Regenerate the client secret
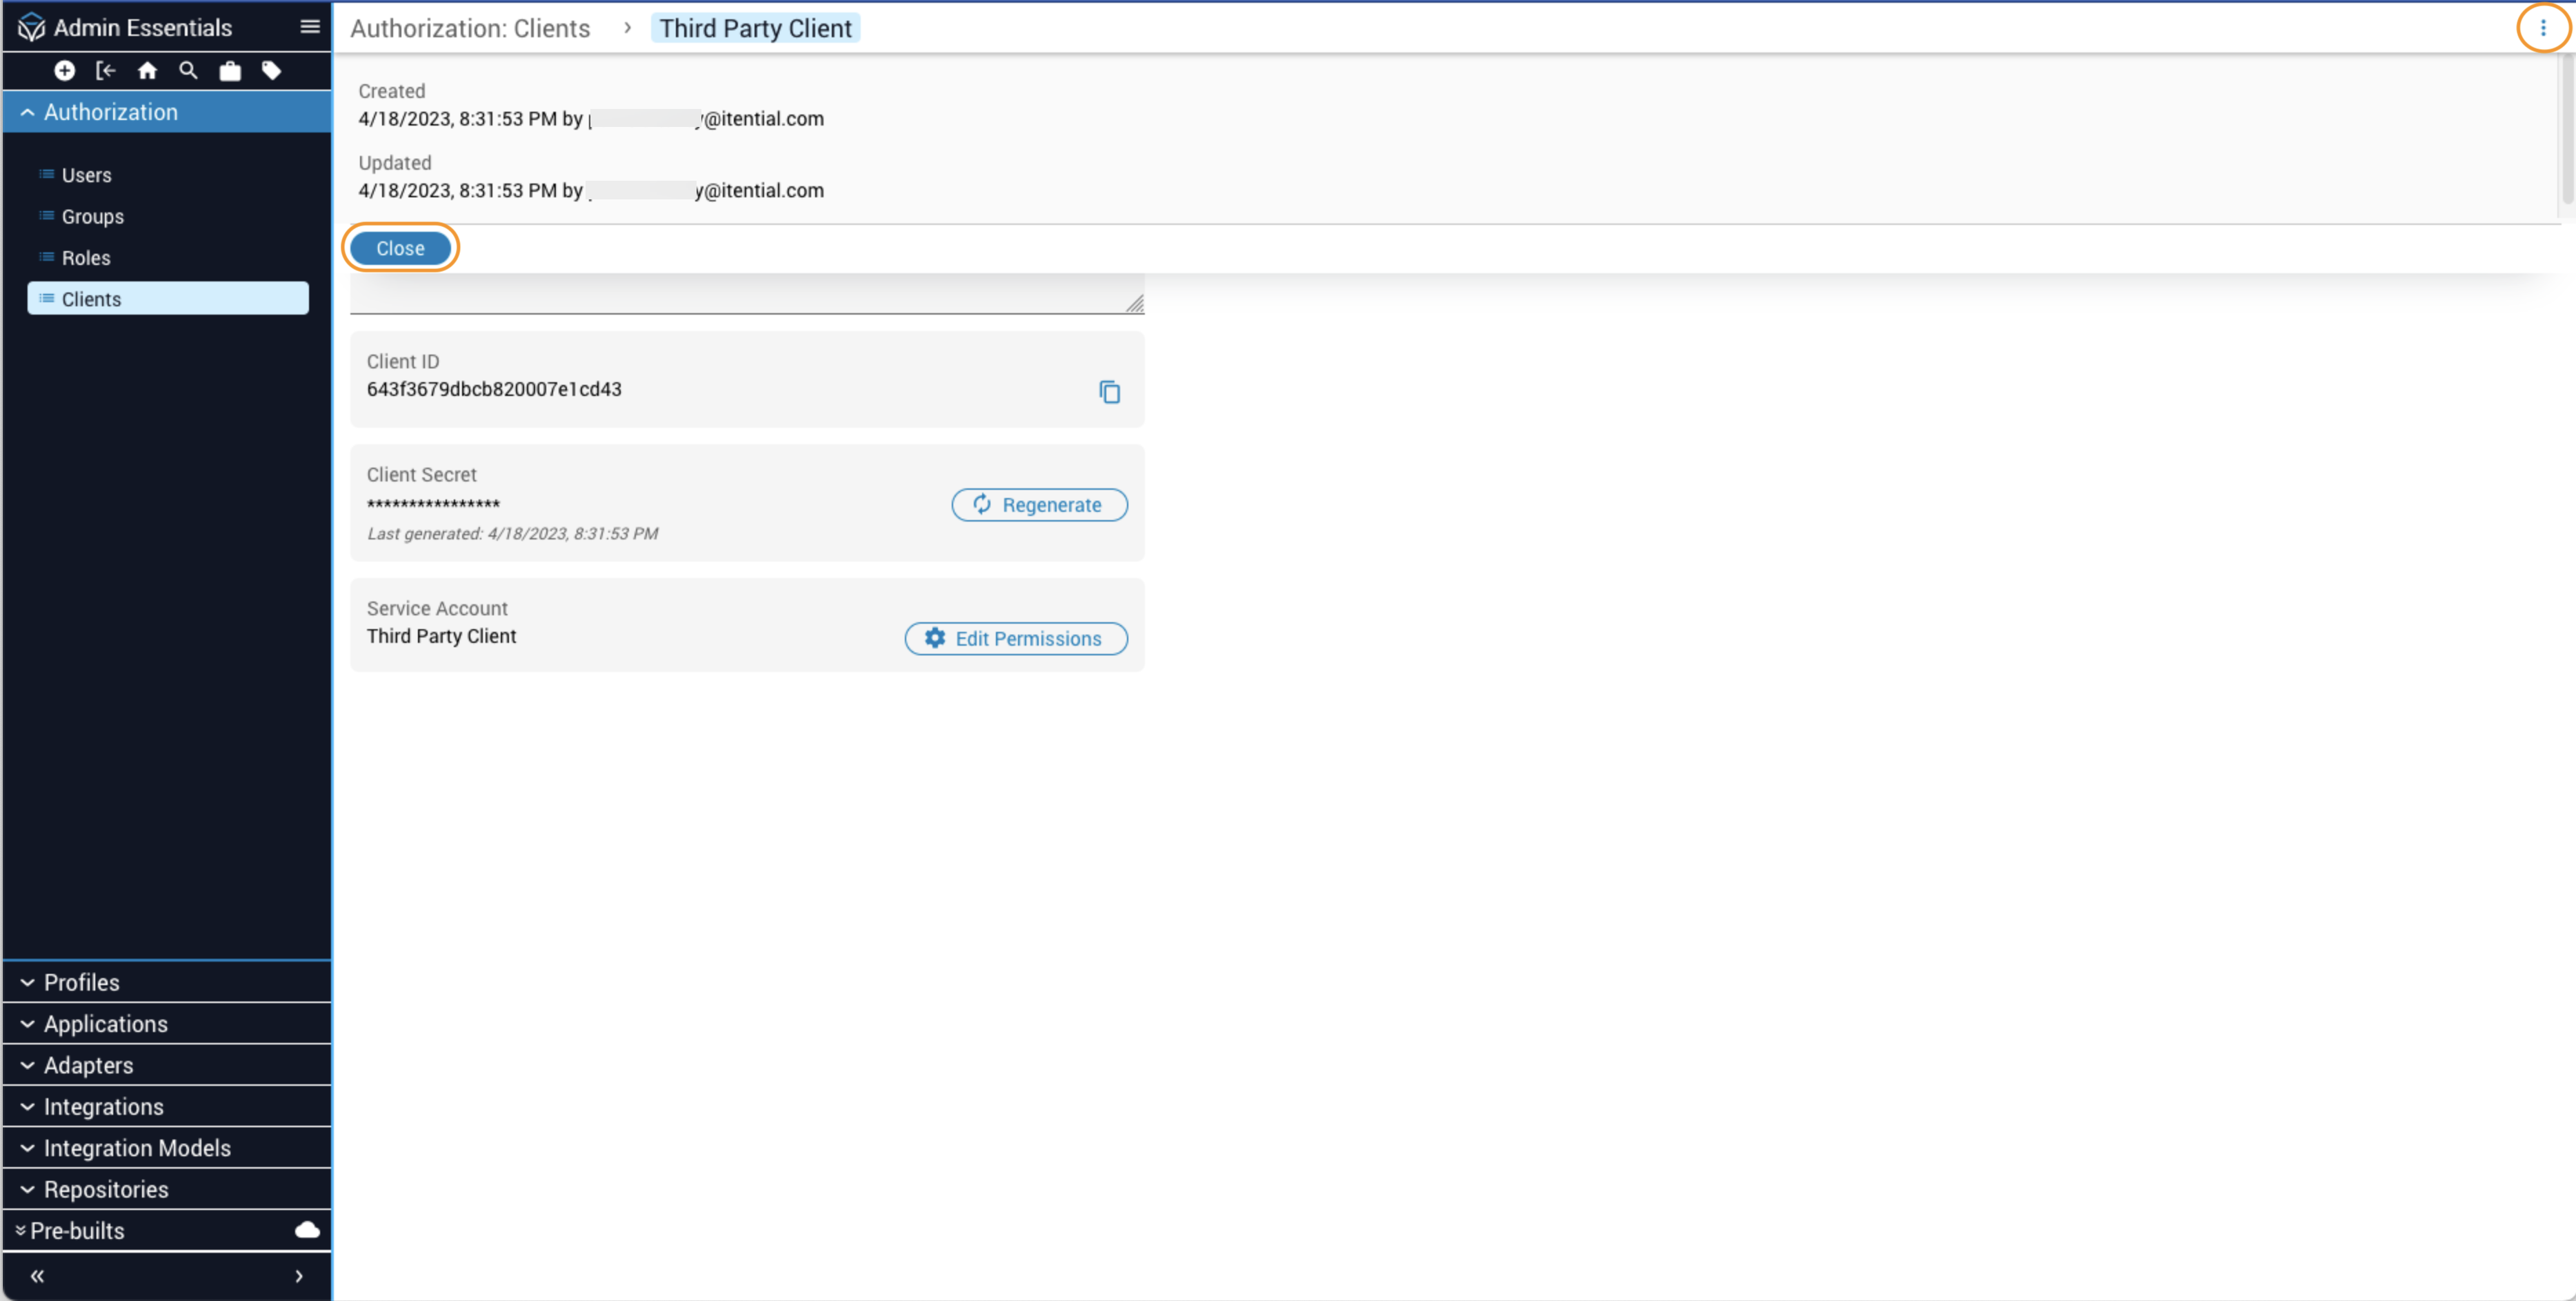Image resolution: width=2576 pixels, height=1301 pixels. pos(1039,505)
